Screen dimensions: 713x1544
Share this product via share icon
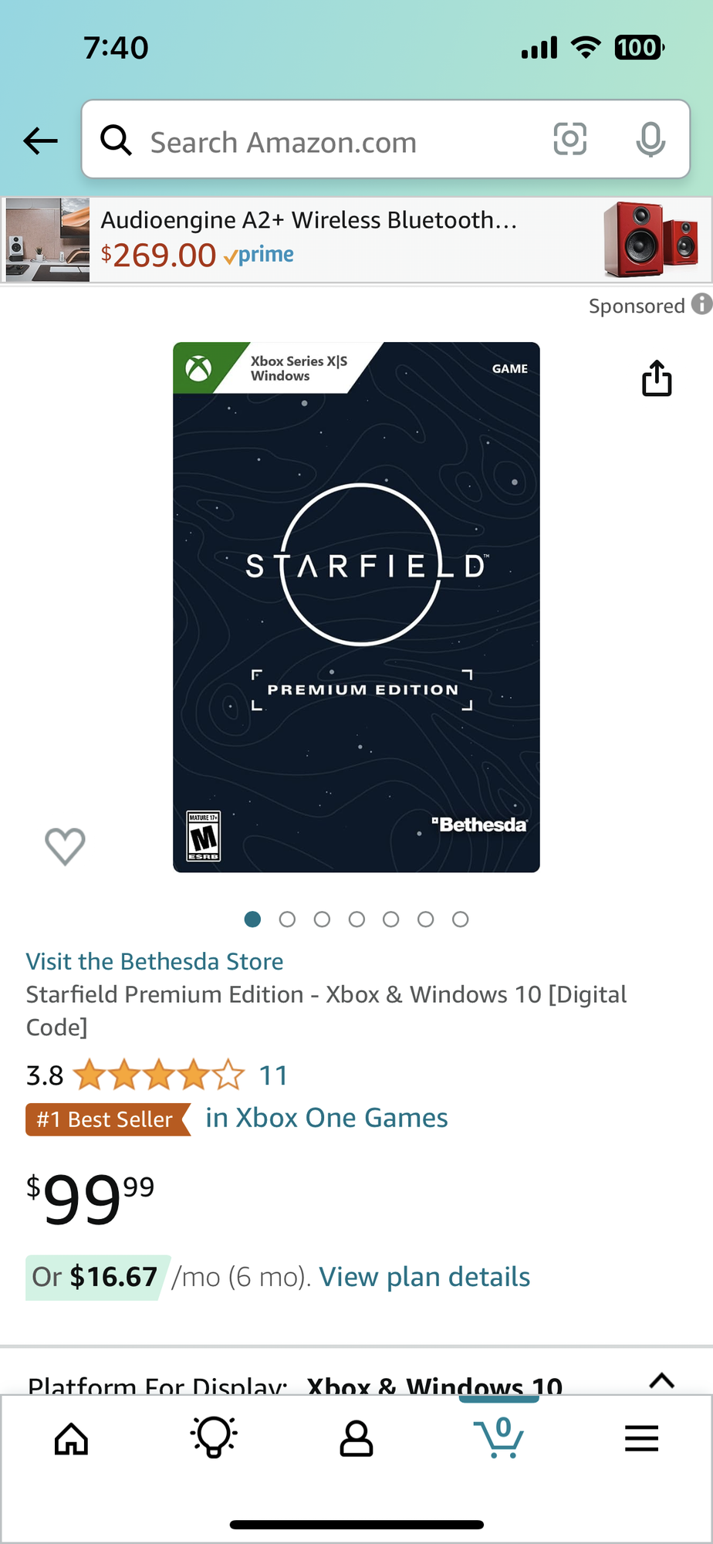pos(657,378)
